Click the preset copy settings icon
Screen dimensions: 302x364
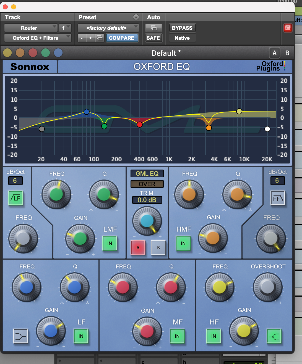[100, 38]
